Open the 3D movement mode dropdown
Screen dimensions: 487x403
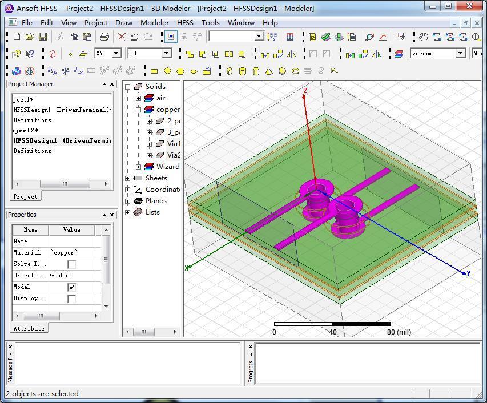[167, 53]
